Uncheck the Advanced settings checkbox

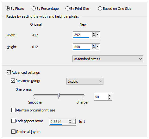[x=9, y=73]
